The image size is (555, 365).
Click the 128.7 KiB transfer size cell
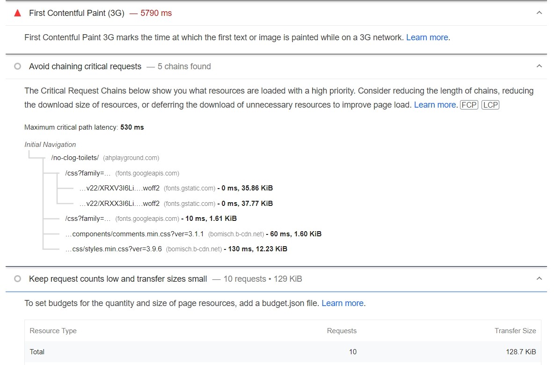[521, 352]
